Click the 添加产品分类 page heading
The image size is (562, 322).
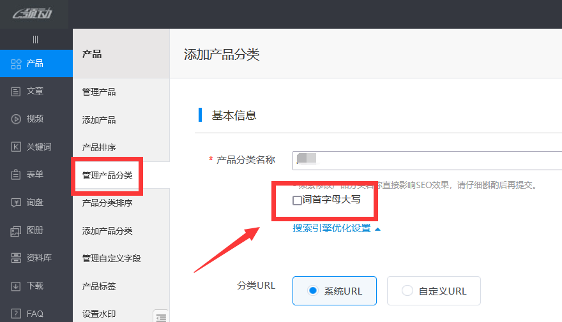(222, 54)
